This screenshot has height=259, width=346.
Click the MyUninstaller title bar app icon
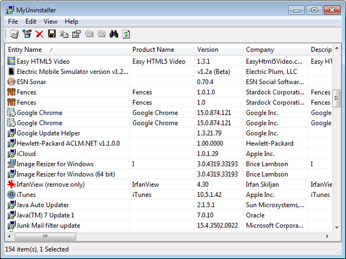[10, 10]
